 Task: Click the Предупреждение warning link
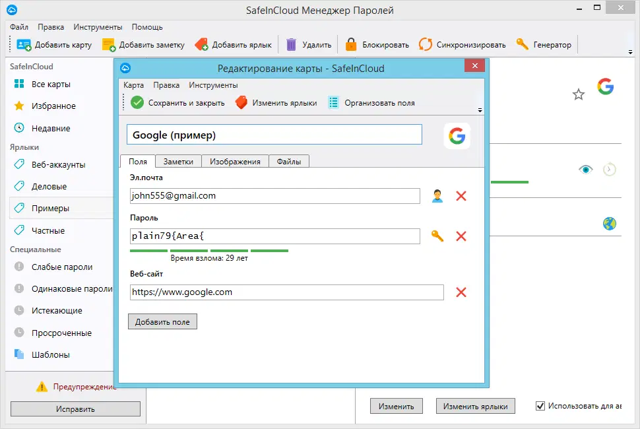click(x=84, y=387)
